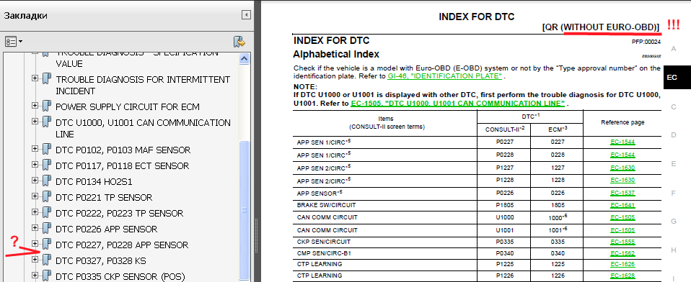The width and height of the screenshot is (691, 282).
Task: Follow EC-1505 DTC U1000, U1001 CAN COMMUNICATION LINE link
Action: tap(458, 103)
